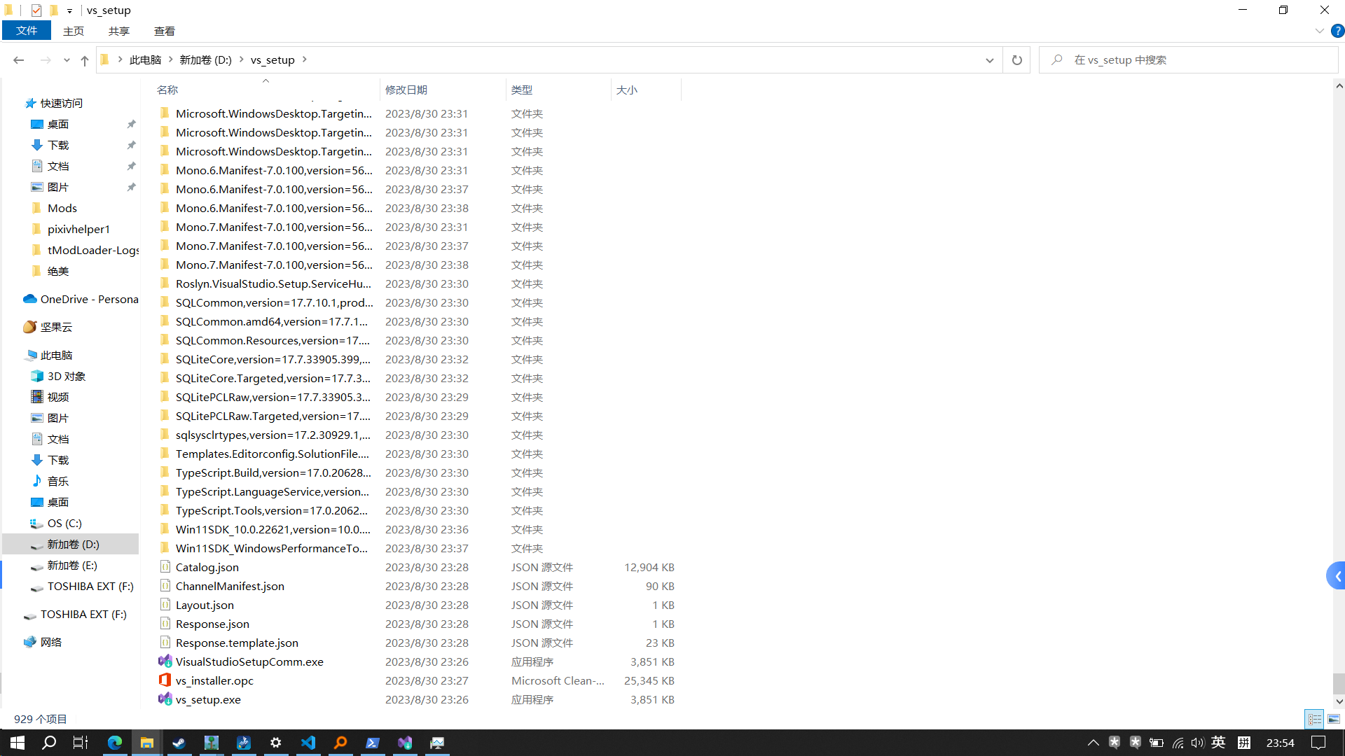The image size is (1345, 756).
Task: Open the 文件 menu
Action: coord(27,31)
